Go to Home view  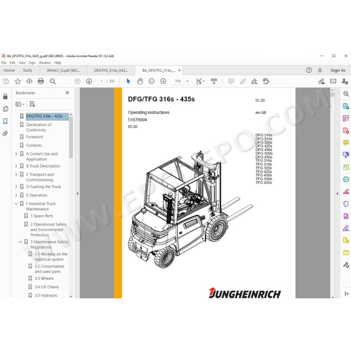9,70
